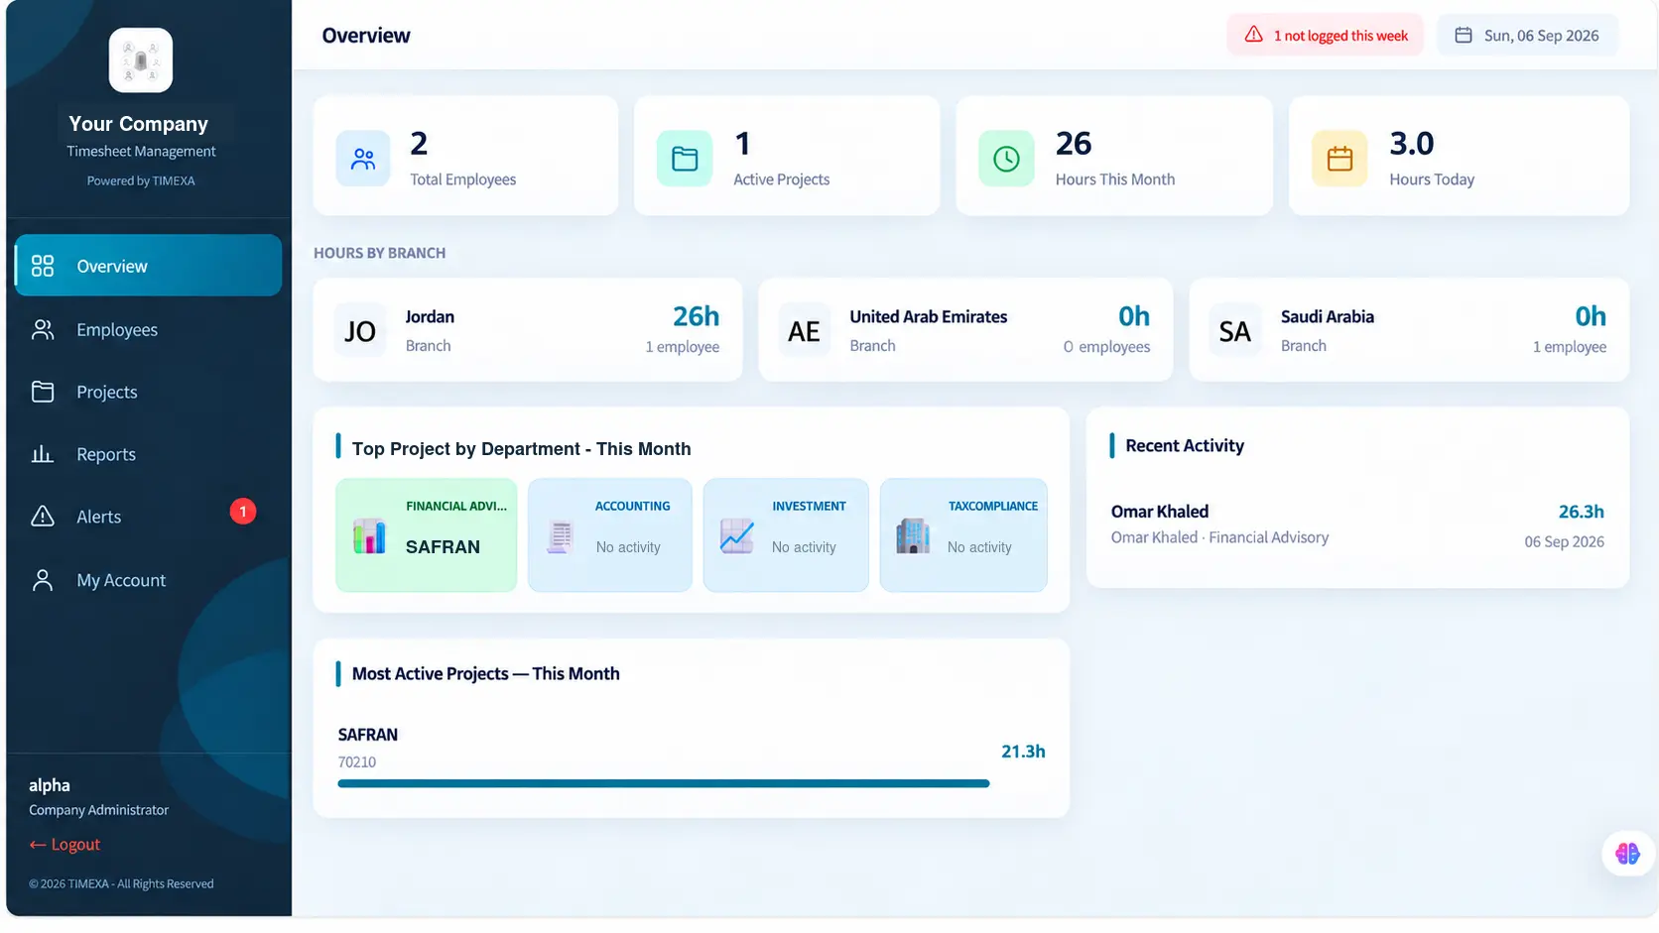
Task: Open the United Arab Emirates branch card
Action: click(x=965, y=330)
